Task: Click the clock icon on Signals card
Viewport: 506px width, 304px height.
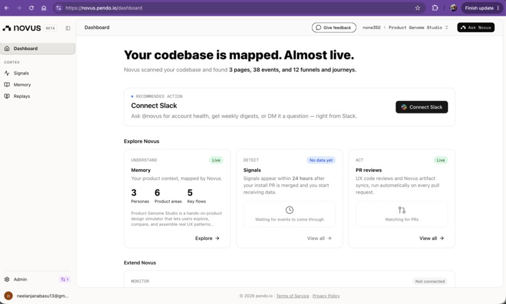Action: [289, 210]
